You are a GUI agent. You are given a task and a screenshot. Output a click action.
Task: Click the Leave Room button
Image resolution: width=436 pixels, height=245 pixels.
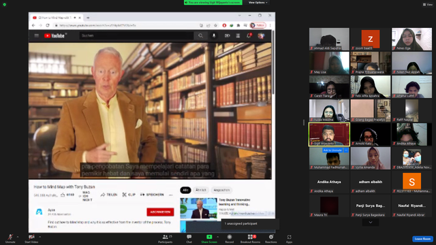tap(422, 239)
